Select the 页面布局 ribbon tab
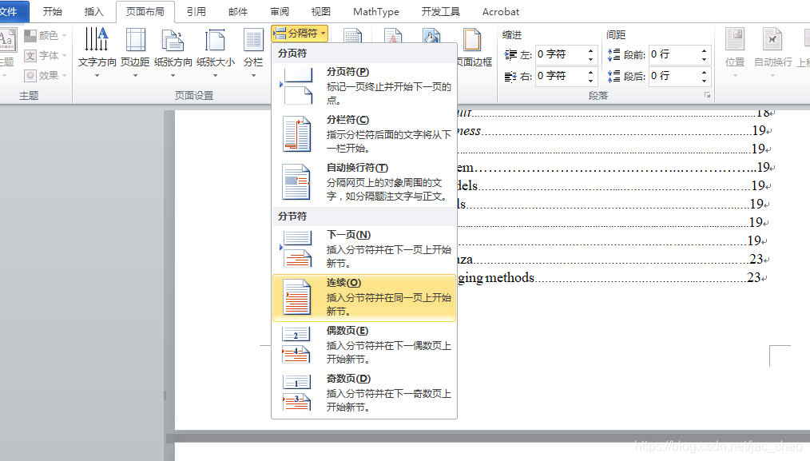The image size is (810, 461). [145, 11]
